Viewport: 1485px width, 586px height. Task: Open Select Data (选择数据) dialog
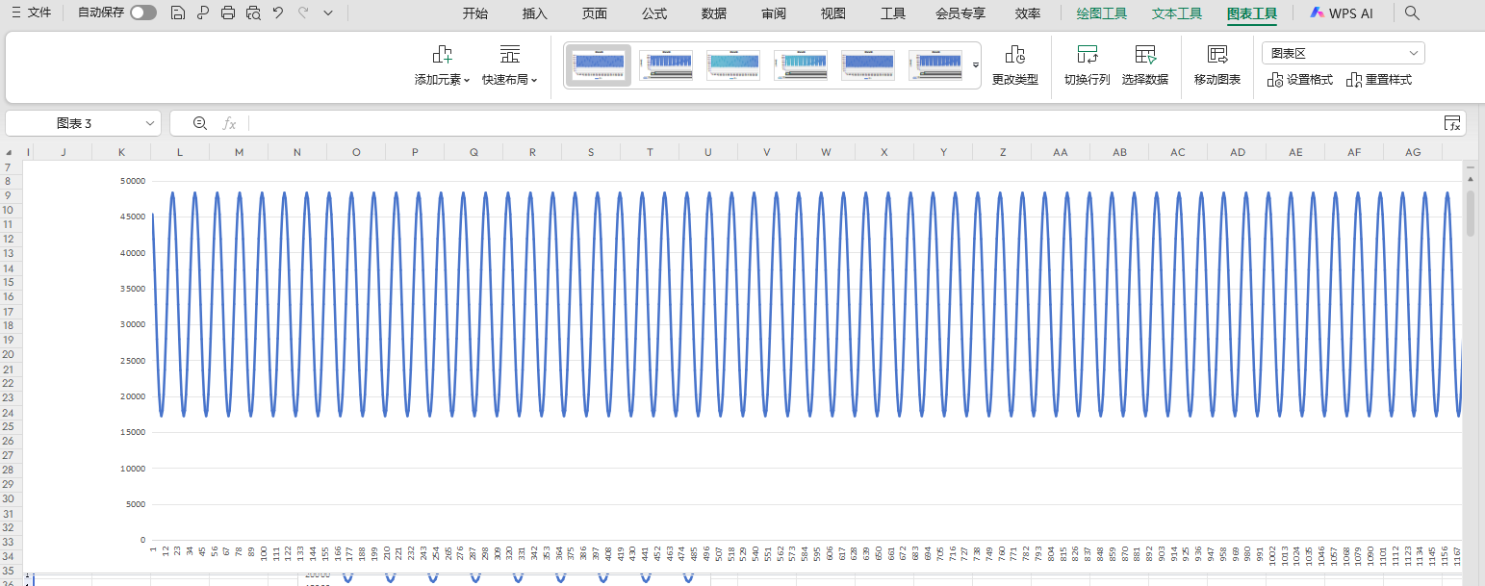click(x=1144, y=65)
